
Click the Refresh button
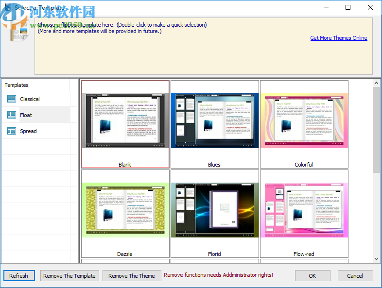[x=19, y=275]
